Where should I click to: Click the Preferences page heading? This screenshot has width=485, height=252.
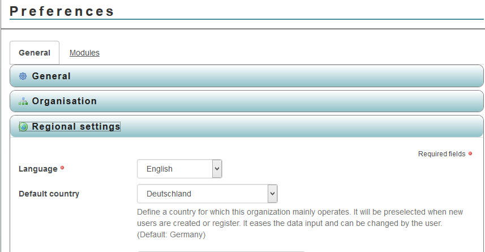(62, 11)
